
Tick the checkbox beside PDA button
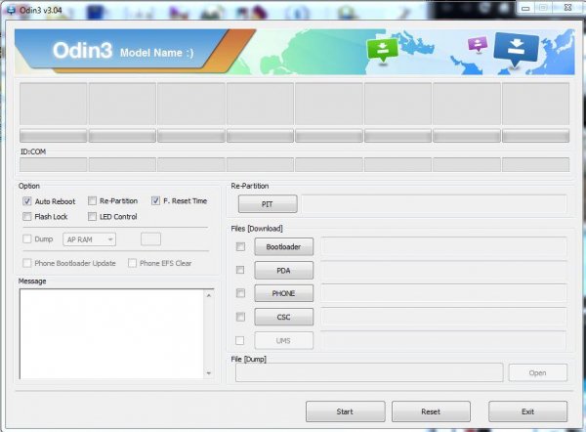point(240,270)
